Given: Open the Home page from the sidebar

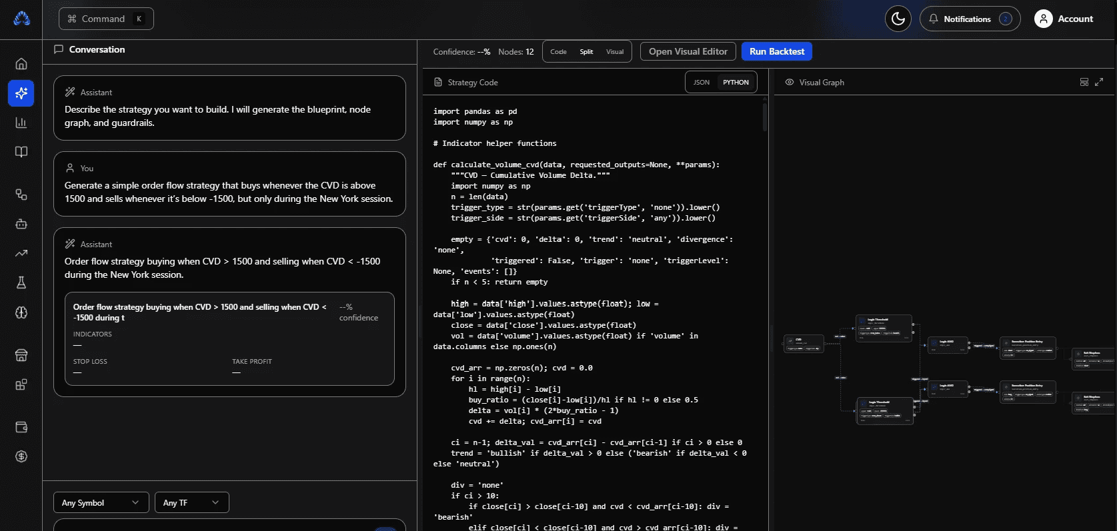Looking at the screenshot, I should [x=21, y=64].
